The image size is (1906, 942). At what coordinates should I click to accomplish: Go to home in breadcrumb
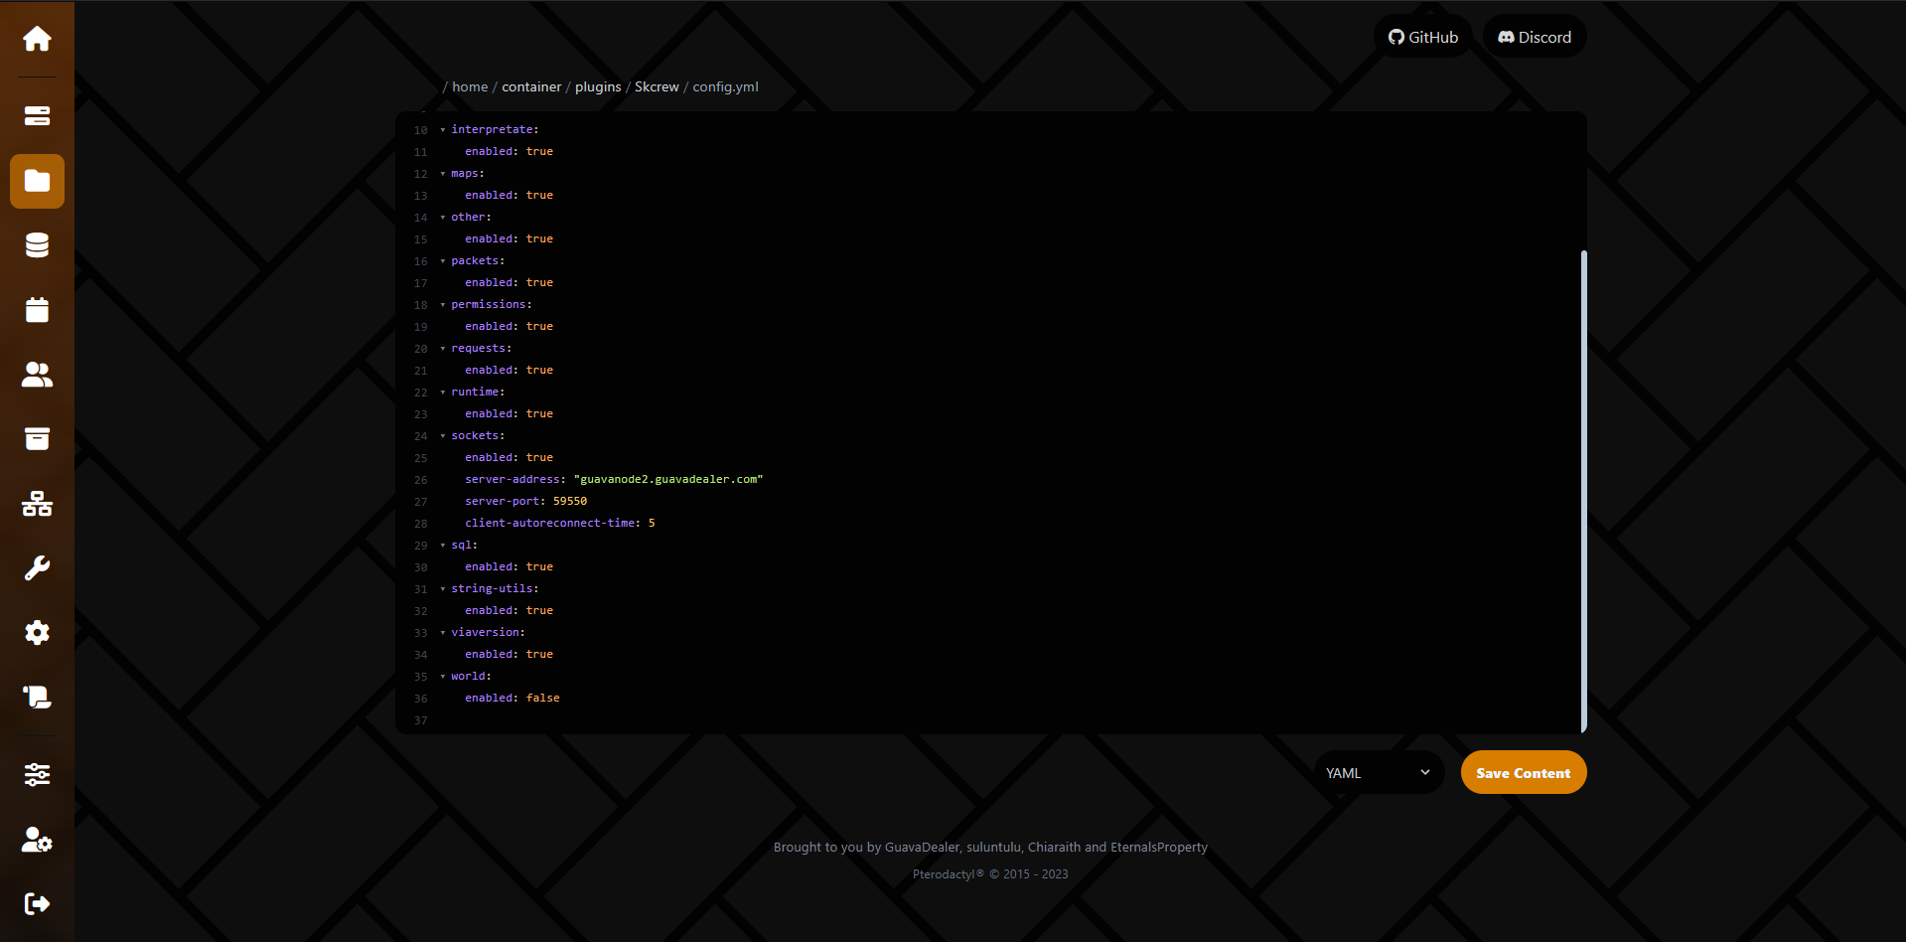pyautogui.click(x=470, y=86)
